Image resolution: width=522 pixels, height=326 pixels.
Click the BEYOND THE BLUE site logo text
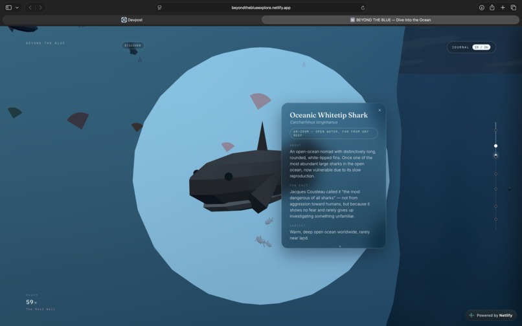point(45,43)
